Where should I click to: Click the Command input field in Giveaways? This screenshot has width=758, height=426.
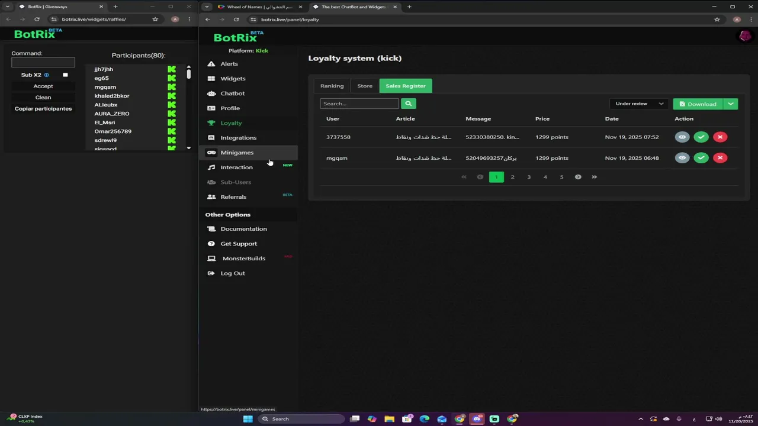[x=43, y=62]
